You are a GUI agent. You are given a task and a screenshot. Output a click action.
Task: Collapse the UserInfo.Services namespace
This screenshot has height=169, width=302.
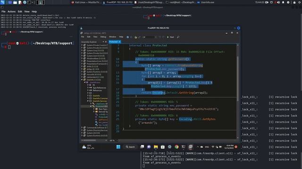coord(88,101)
